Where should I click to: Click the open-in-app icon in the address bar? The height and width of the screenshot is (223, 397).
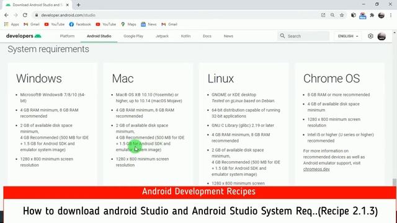click(x=323, y=15)
